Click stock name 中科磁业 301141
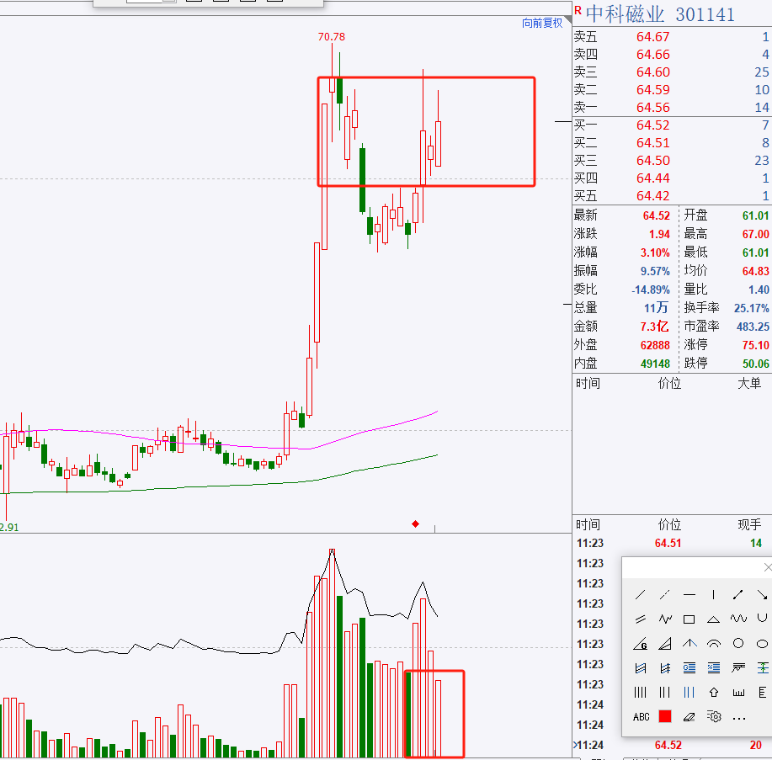Image resolution: width=772 pixels, height=760 pixels. (660, 13)
